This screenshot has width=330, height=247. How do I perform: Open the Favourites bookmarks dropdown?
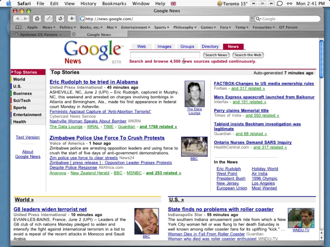[x=264, y=27]
